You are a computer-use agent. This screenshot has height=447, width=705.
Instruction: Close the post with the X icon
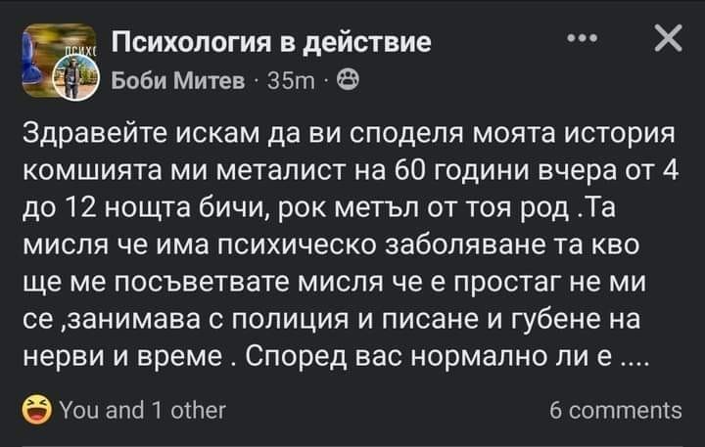[x=665, y=41]
